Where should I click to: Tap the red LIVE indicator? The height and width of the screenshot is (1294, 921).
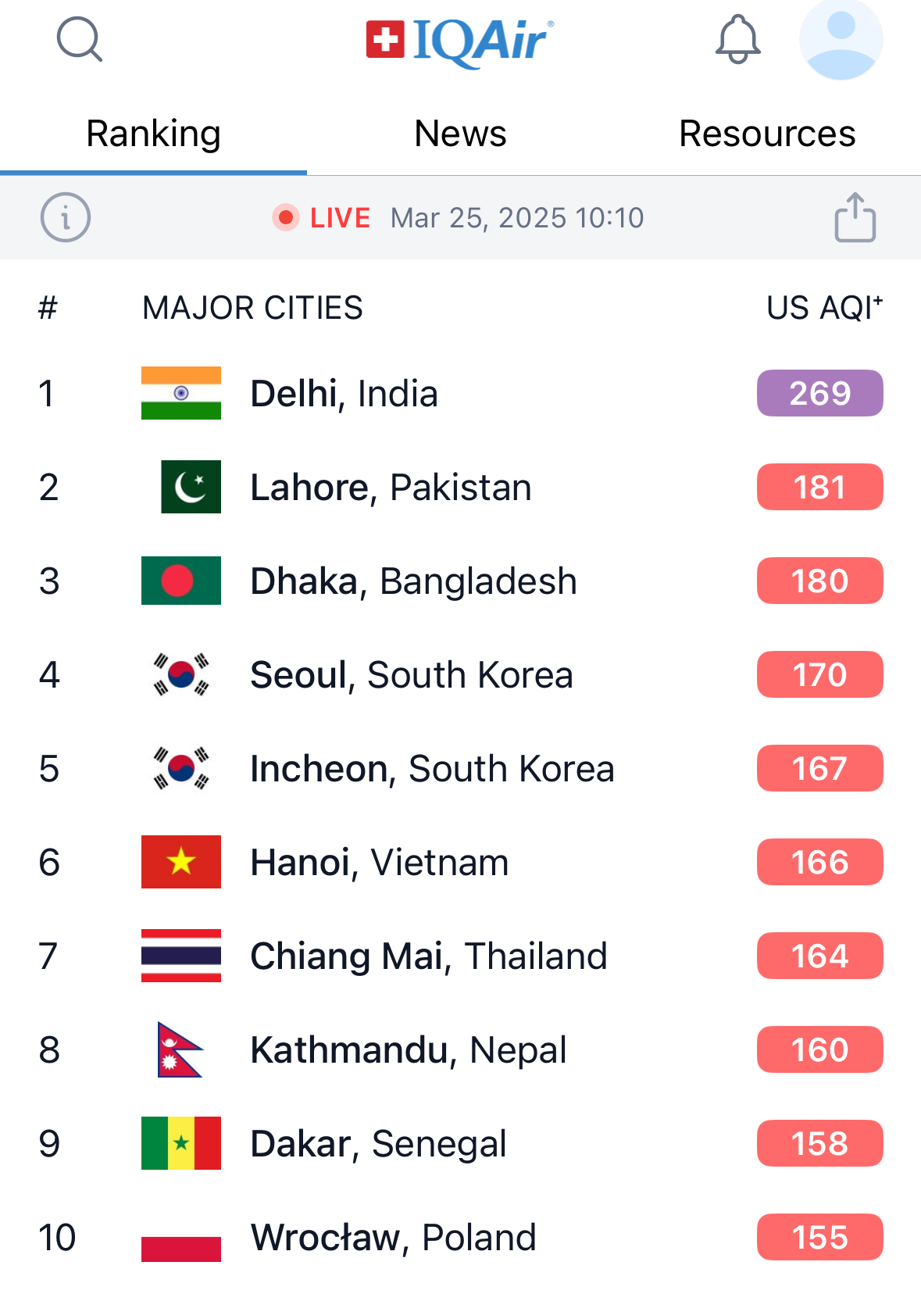(x=322, y=217)
